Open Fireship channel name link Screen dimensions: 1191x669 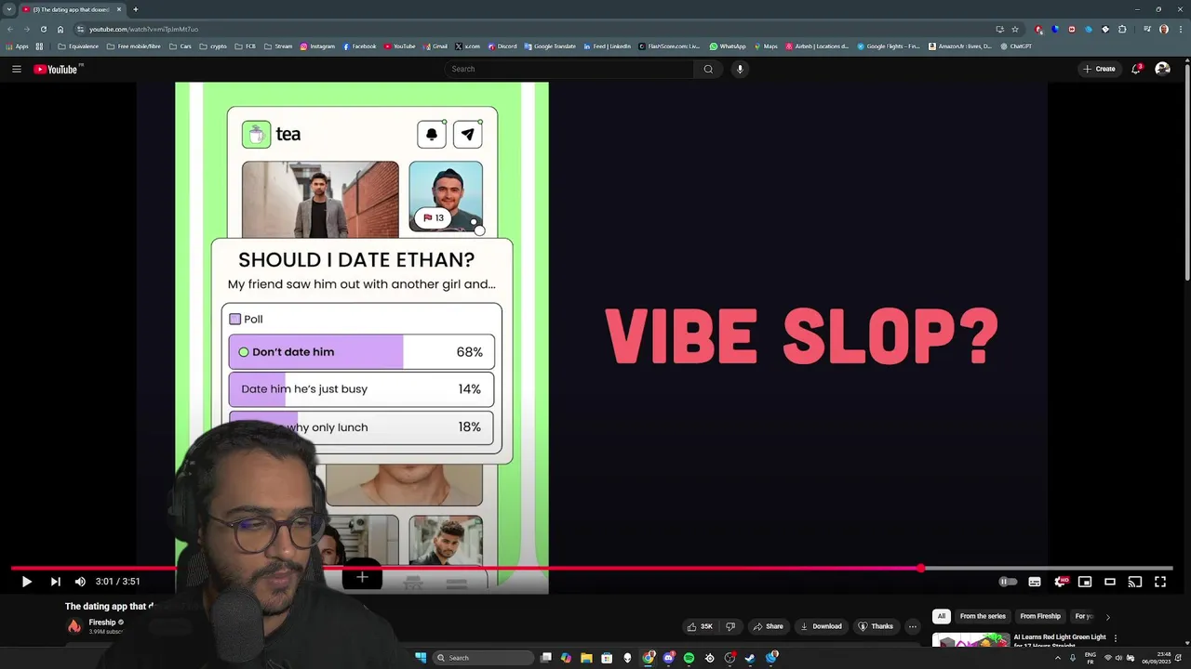[102, 623]
